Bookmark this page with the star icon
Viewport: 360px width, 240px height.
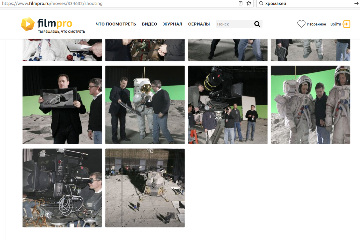point(249,3)
